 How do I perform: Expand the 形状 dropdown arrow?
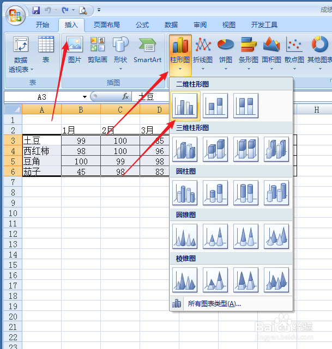(120, 69)
